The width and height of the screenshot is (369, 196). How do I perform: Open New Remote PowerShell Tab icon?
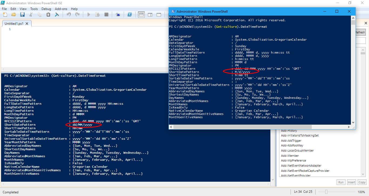click(118, 15)
